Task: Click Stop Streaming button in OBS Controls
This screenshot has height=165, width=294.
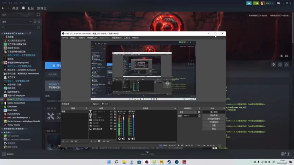Action: tap(214, 112)
